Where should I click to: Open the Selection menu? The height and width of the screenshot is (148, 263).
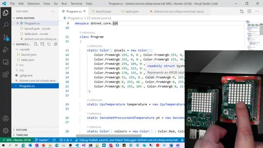(34, 4)
